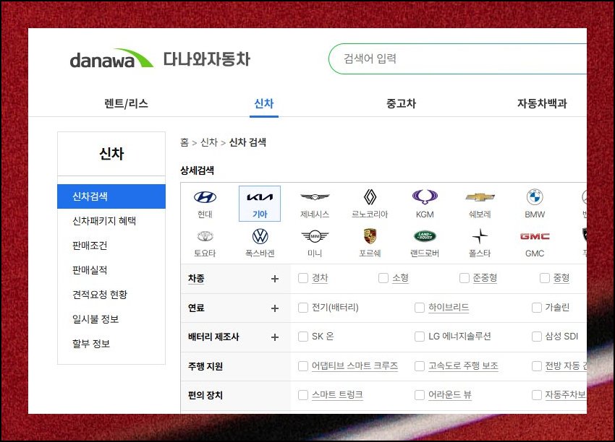Screen dimensions: 615x442
Task: Expand the 차종 filter with plus
Action: (274, 279)
